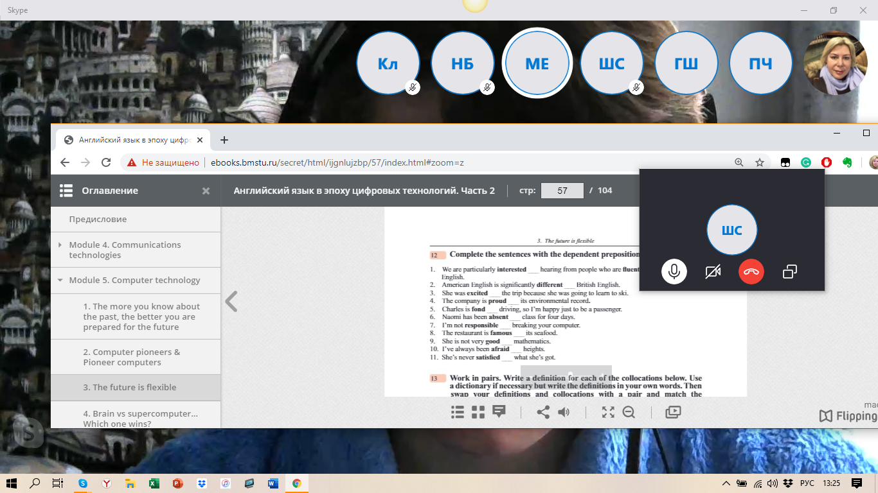Click the share icon in the bottom toolbar
This screenshot has height=493, width=878.
[543, 412]
